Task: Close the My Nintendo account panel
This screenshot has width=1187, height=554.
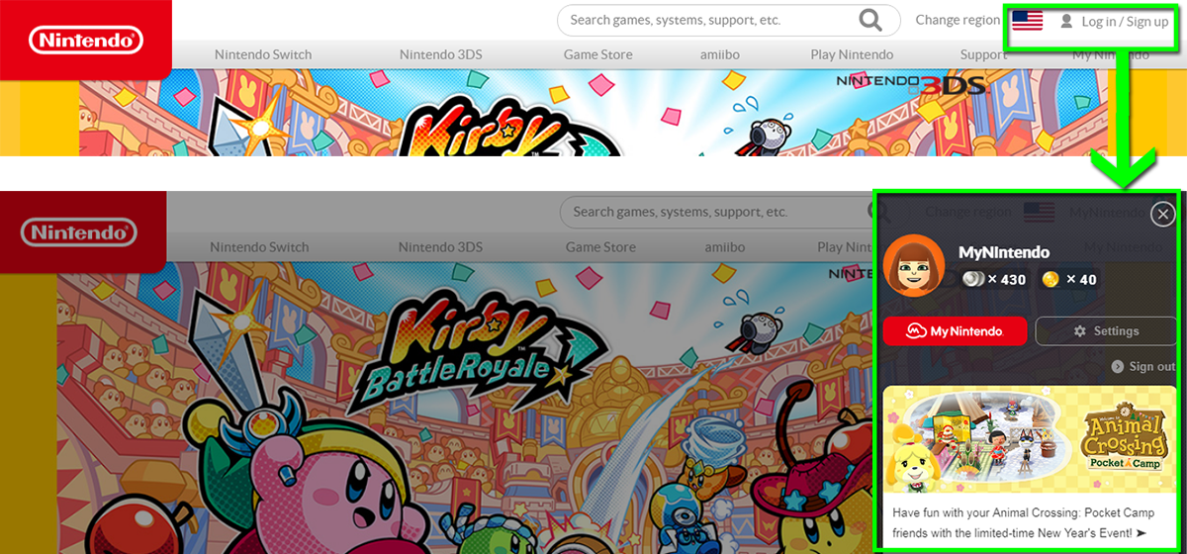Action: pyautogui.click(x=1163, y=214)
